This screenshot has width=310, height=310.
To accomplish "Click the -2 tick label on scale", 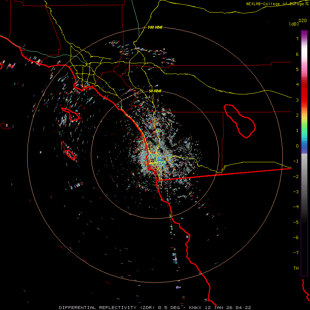I will coord(296,176).
